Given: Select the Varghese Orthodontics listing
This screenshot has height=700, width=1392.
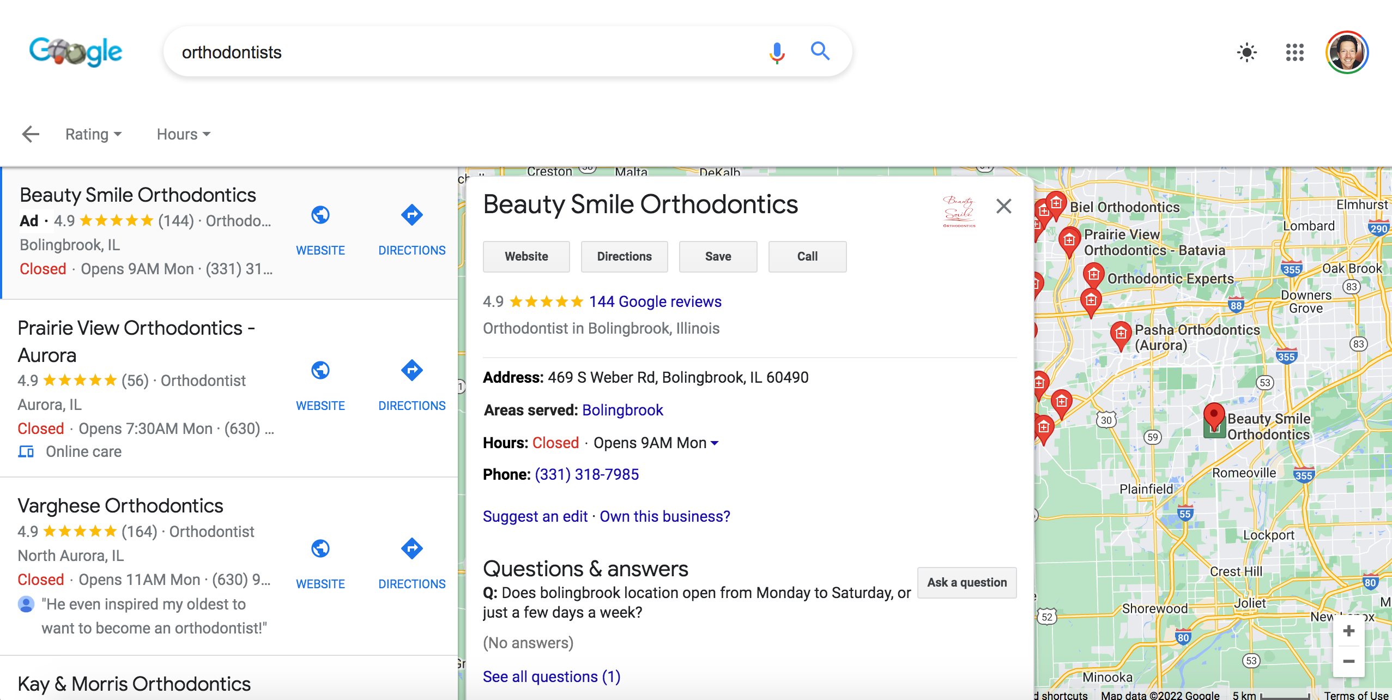Looking at the screenshot, I should tap(120, 506).
